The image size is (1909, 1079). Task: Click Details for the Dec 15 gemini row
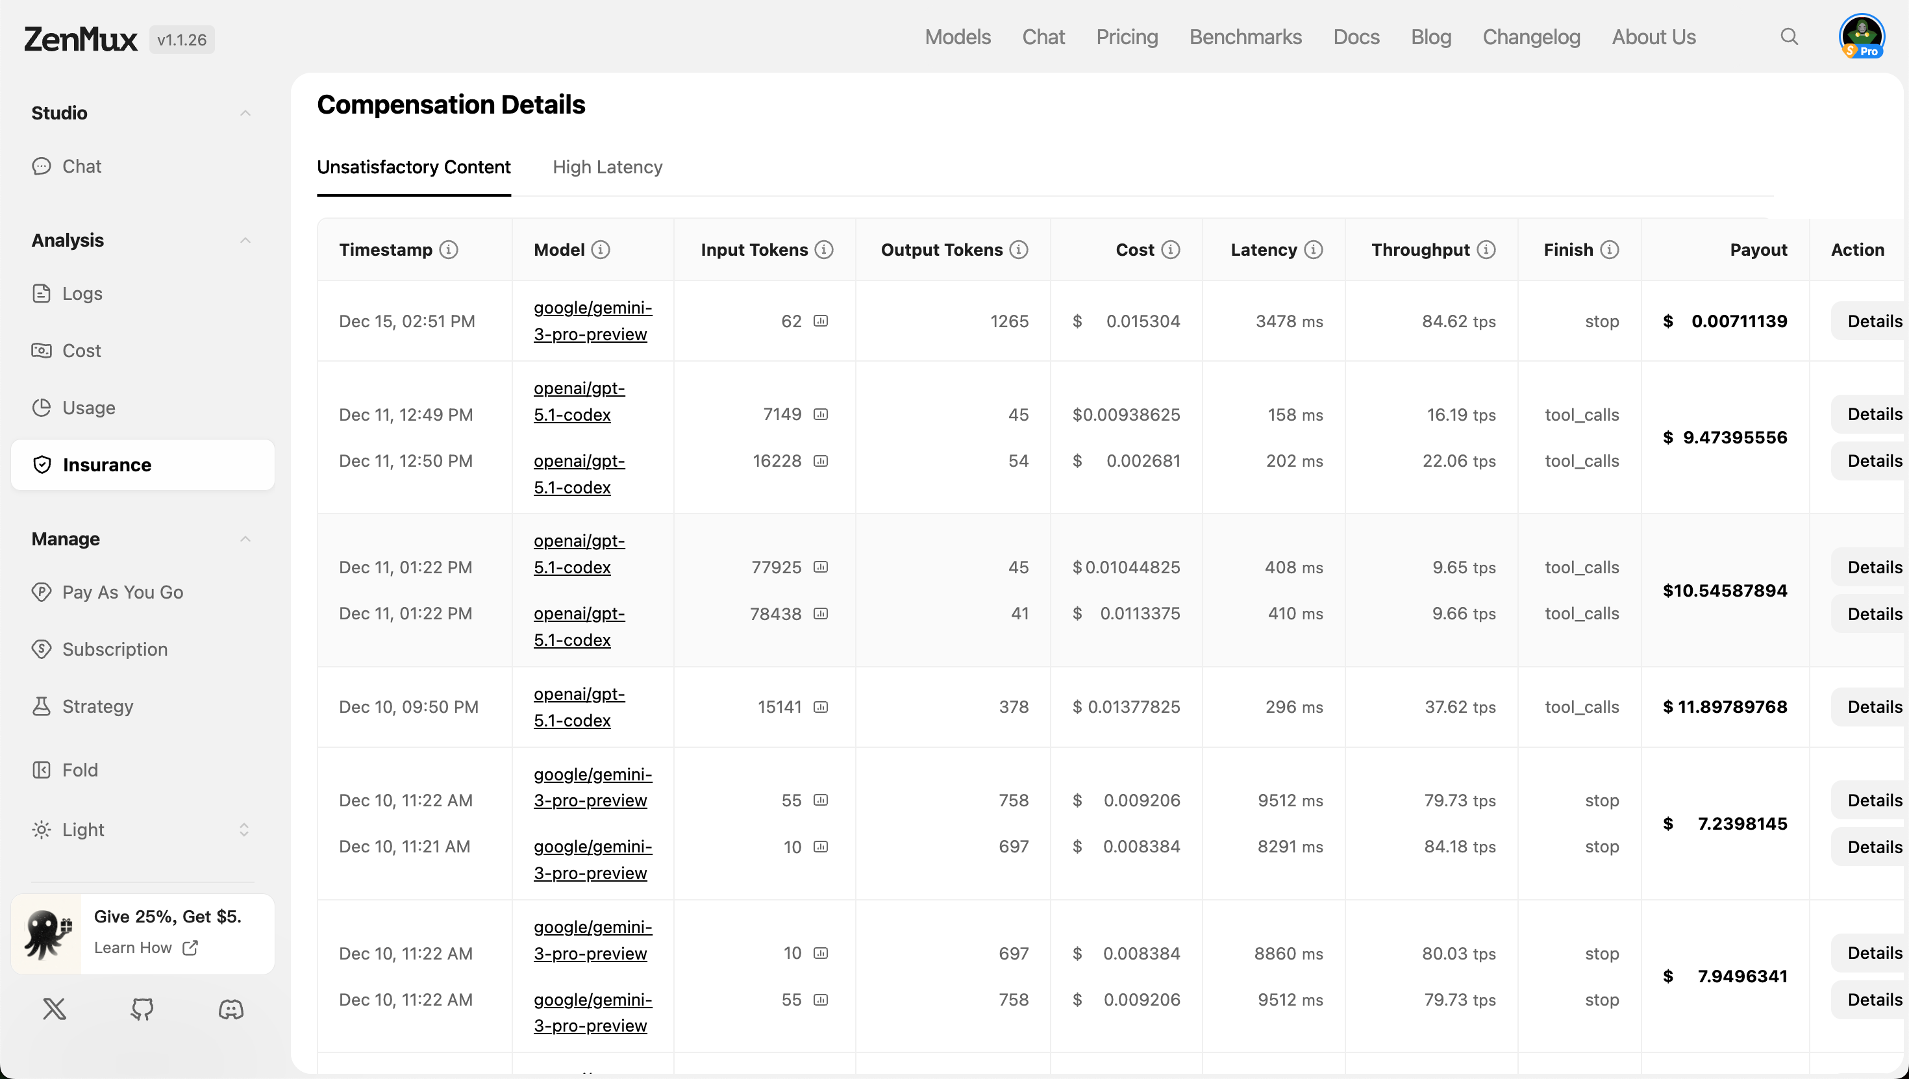coord(1874,321)
